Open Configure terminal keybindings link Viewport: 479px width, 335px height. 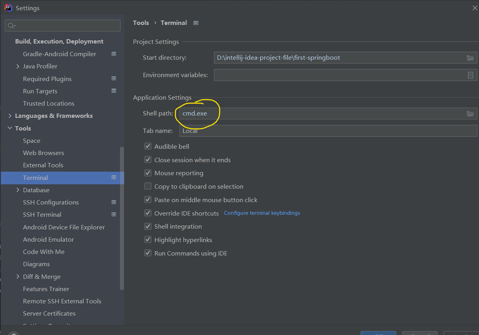[x=262, y=213]
